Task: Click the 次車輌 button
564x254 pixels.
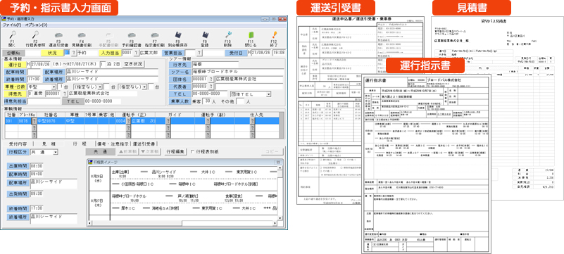Action: (150, 151)
